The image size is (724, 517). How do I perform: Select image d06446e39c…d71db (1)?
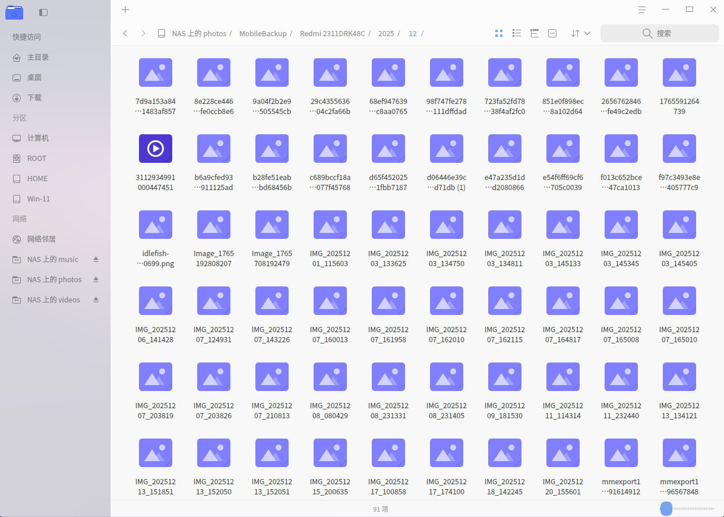(447, 162)
